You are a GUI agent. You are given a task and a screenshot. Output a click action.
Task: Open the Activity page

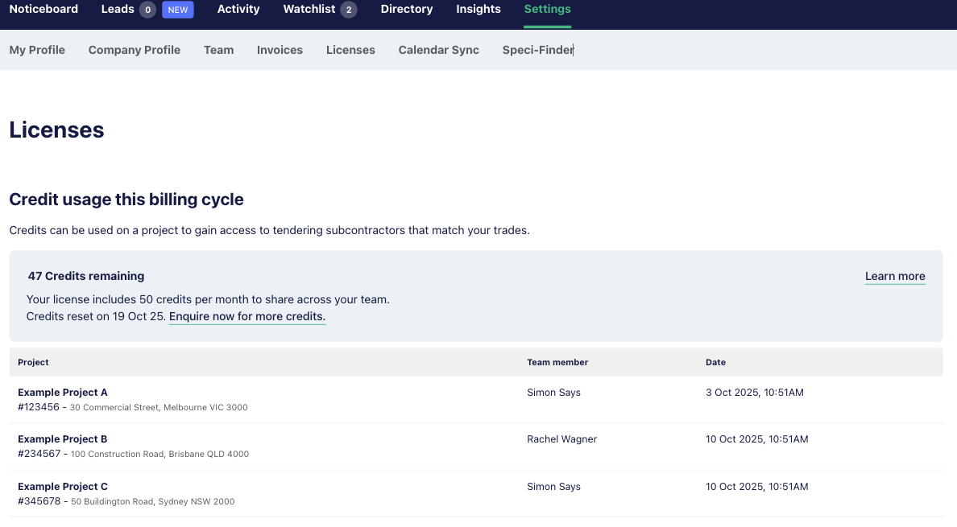point(238,10)
